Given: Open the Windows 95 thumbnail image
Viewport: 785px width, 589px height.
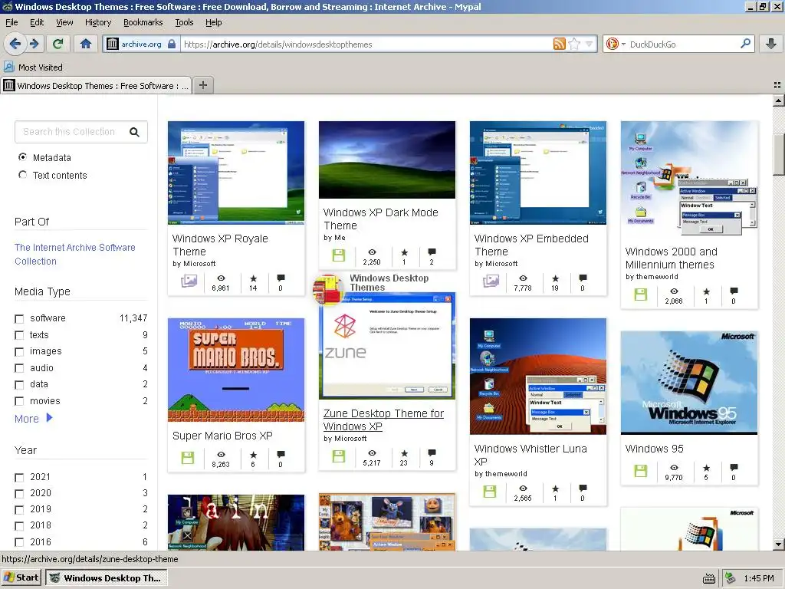Looking at the screenshot, I should point(689,383).
